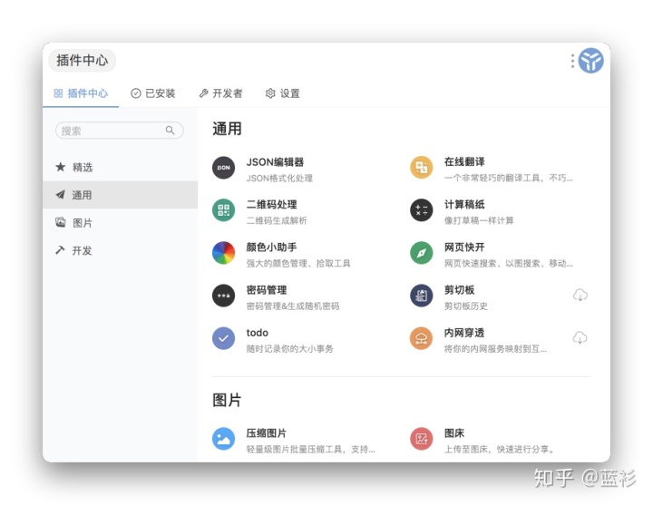
Task: Select the 密码管理 plugin icon
Action: click(x=223, y=296)
